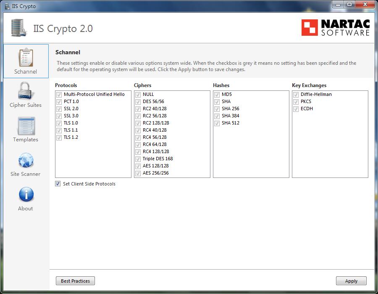
Task: Click the IIS Crypto server icon in header
Action: [18, 28]
